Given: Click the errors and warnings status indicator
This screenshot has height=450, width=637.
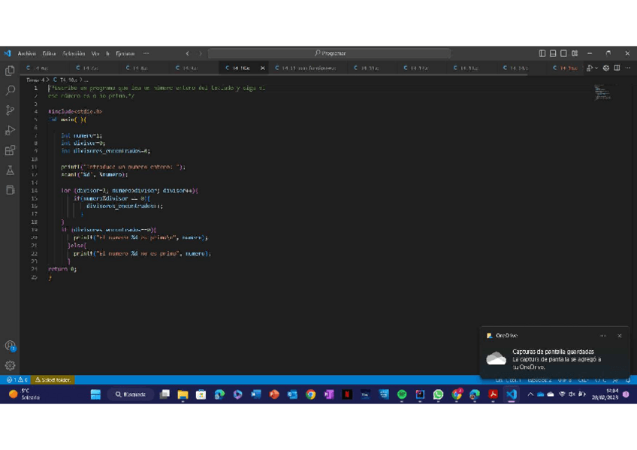Looking at the screenshot, I should pyautogui.click(x=17, y=380).
